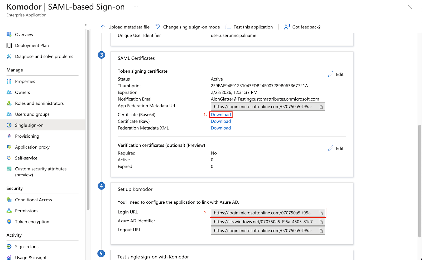The width and height of the screenshot is (422, 260).
Task: Open Deployment Plan book icon
Action: coord(9,45)
